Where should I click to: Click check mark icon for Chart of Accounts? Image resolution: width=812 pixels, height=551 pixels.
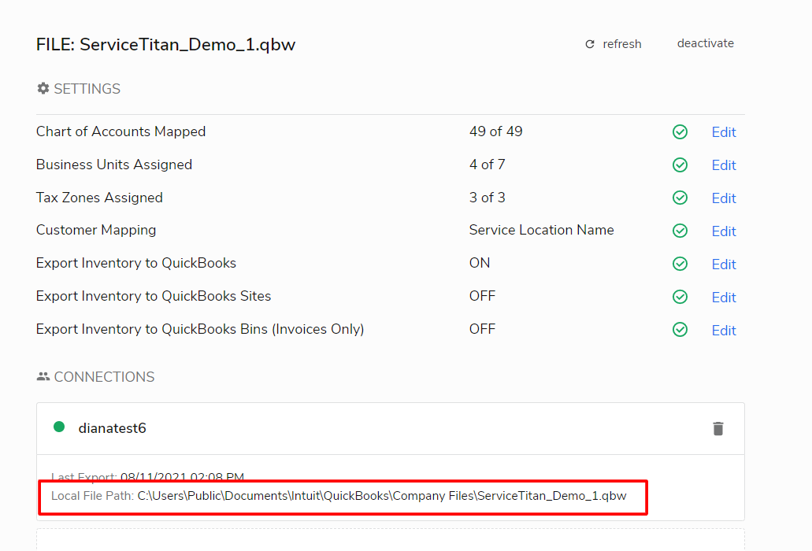(x=680, y=132)
